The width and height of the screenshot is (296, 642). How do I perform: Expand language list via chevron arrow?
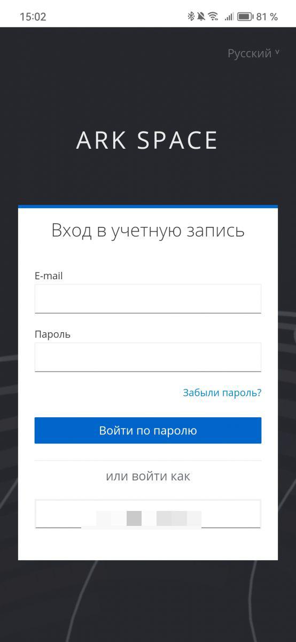pyautogui.click(x=277, y=53)
